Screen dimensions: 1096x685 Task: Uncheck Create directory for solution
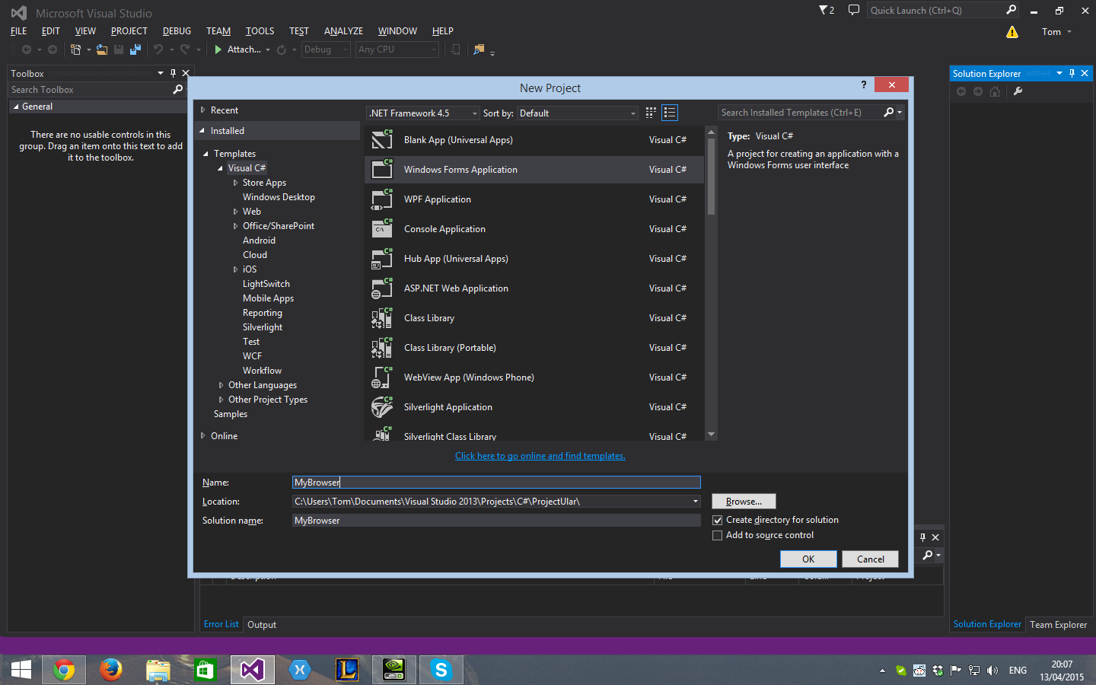[717, 521]
